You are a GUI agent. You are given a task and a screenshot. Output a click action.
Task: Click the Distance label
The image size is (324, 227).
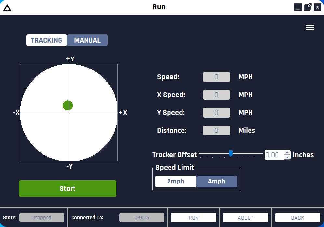pos(172,131)
